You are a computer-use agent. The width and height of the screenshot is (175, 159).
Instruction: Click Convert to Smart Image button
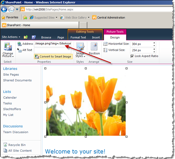[x=53, y=57]
